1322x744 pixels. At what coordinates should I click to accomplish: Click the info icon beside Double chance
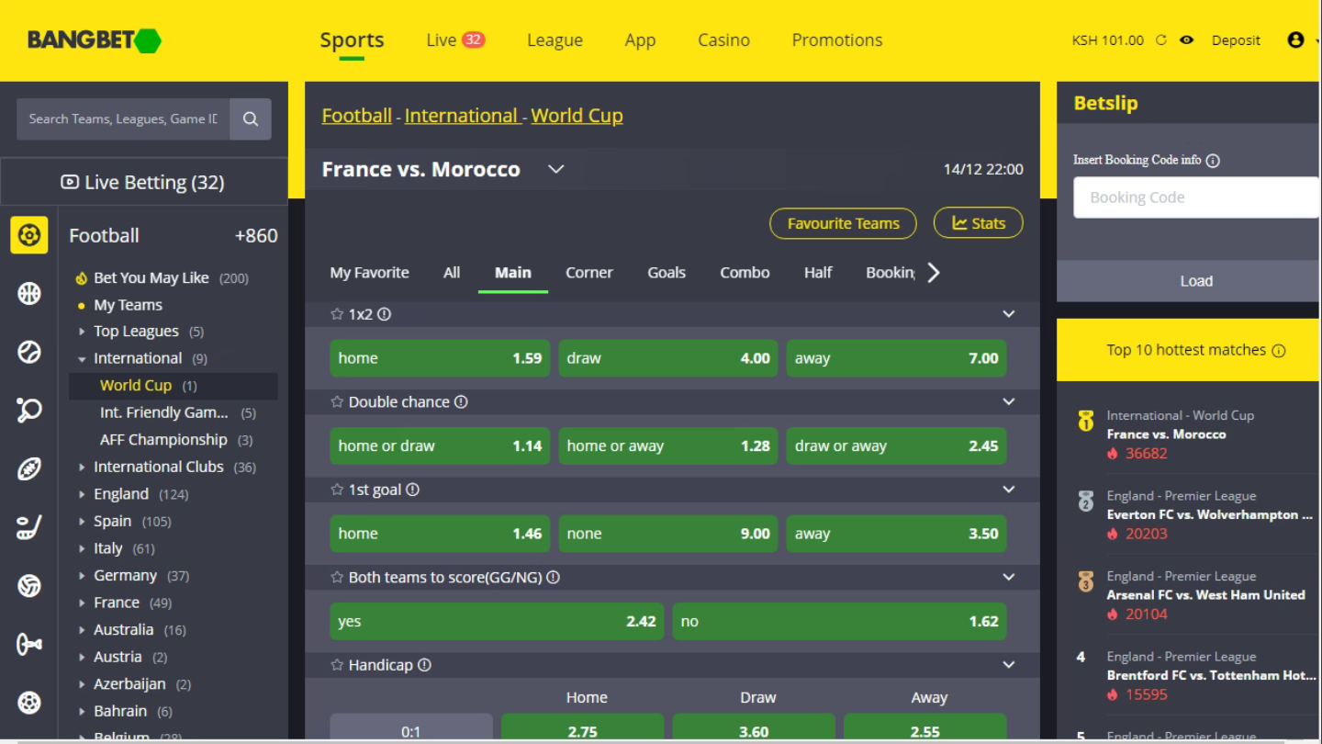[461, 402]
